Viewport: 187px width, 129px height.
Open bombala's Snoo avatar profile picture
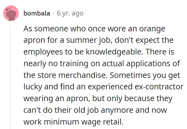pos(11,13)
